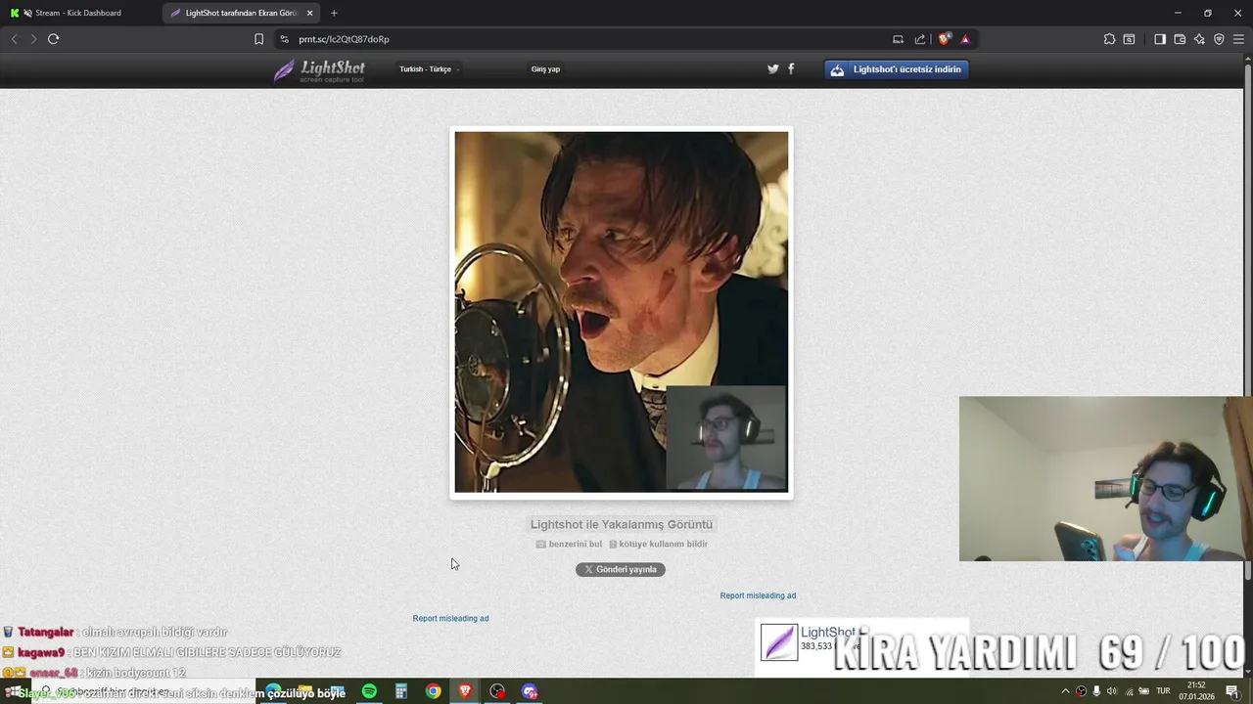Click the browser back arrow
The width and height of the screenshot is (1253, 704).
pos(14,39)
